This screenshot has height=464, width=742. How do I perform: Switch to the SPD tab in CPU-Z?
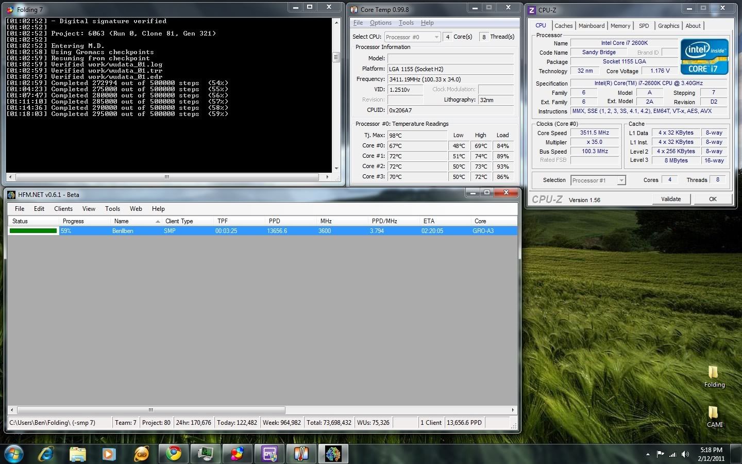pyautogui.click(x=644, y=26)
